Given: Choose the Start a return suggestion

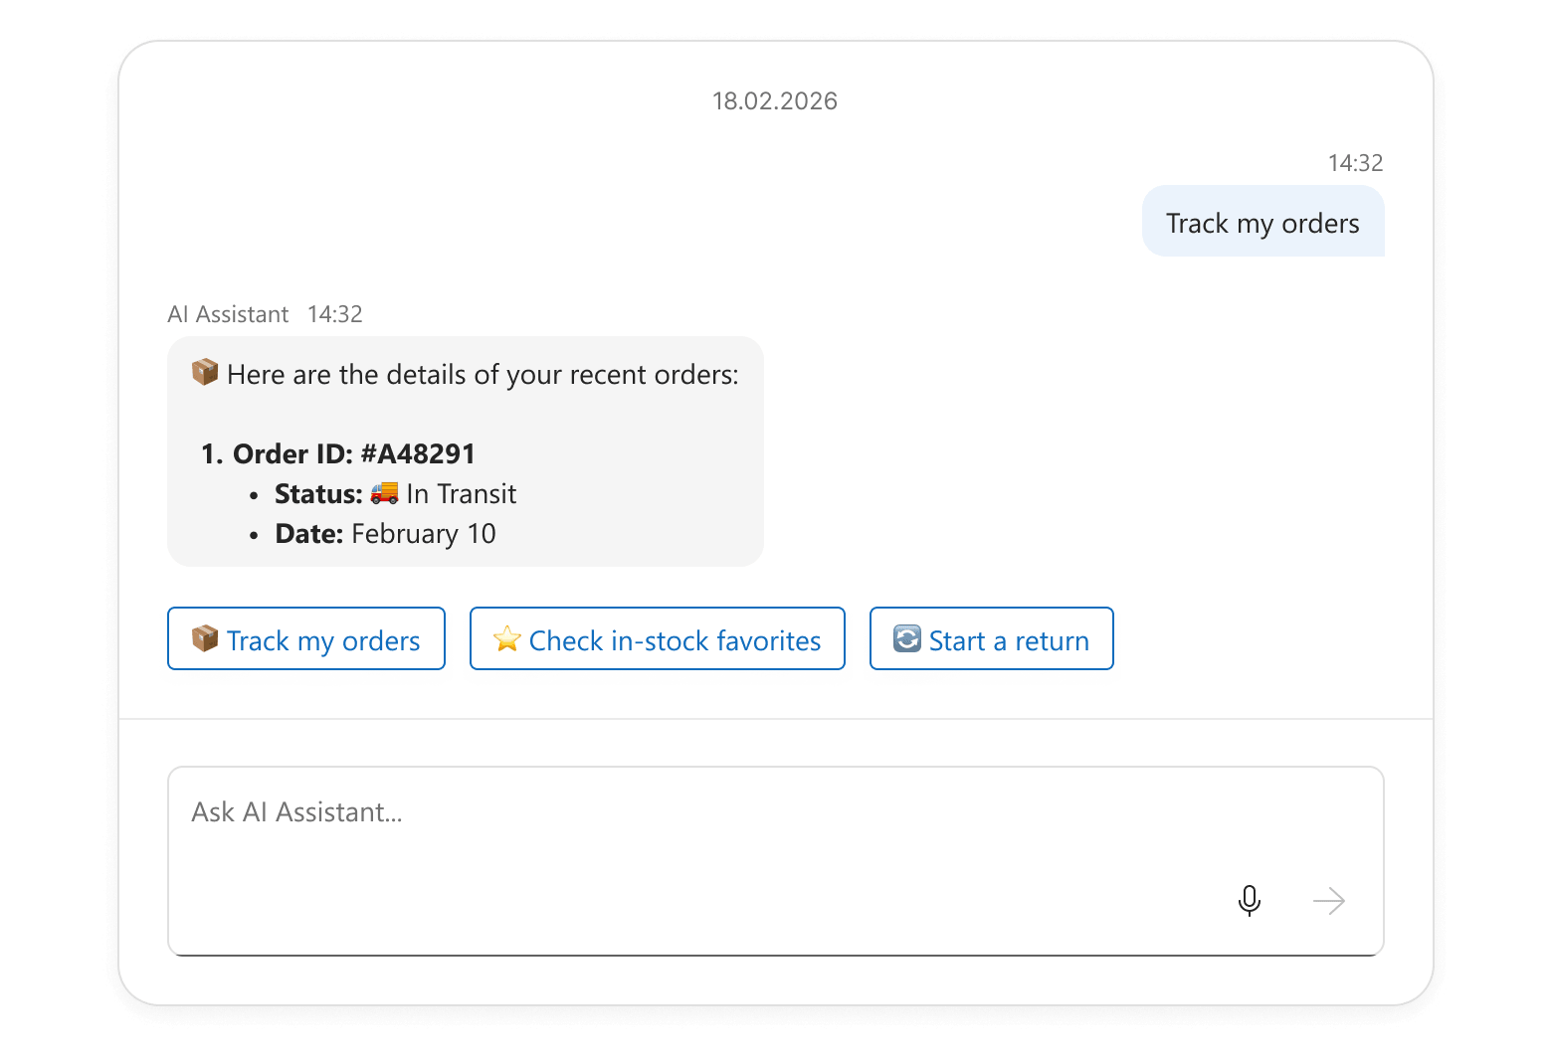Looking at the screenshot, I should tap(992, 638).
